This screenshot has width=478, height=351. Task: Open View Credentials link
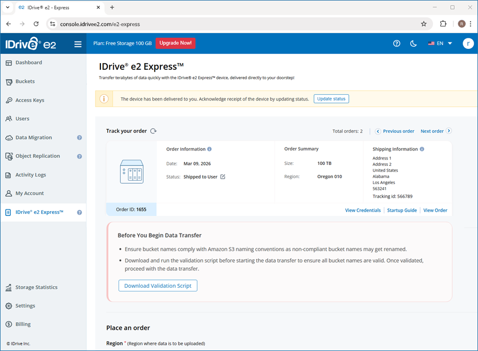click(x=363, y=210)
